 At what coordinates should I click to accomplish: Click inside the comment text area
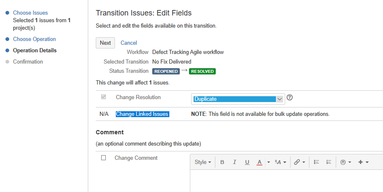[286, 181]
